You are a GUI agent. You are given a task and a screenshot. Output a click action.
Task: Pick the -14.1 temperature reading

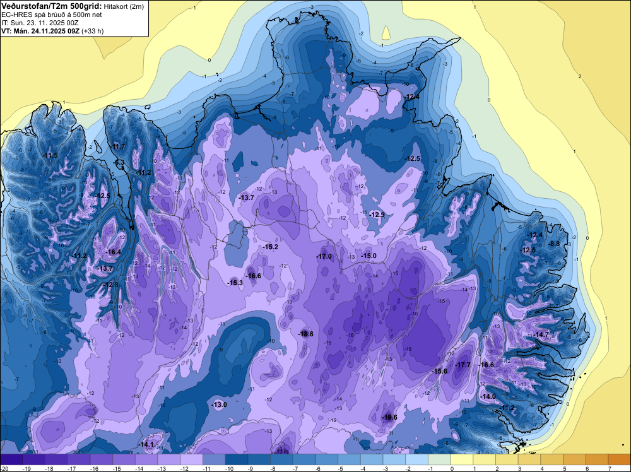[146, 444]
